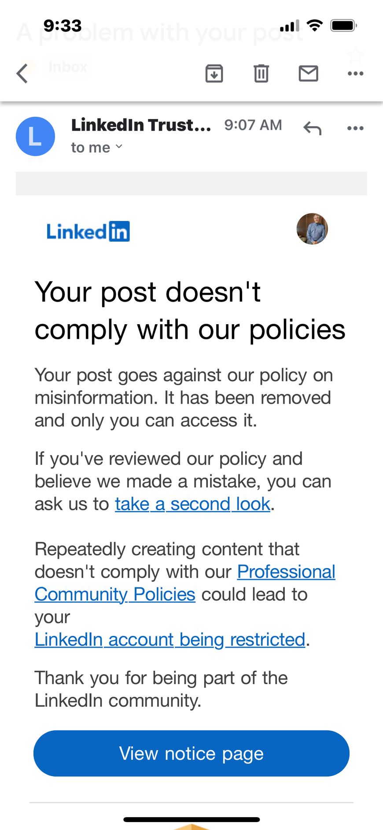Image resolution: width=383 pixels, height=830 pixels.
Task: Follow 'LinkedIn account being restricted' link
Action: click(170, 639)
